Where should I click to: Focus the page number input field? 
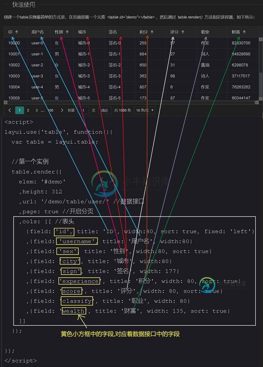pyautogui.click(x=83, y=110)
